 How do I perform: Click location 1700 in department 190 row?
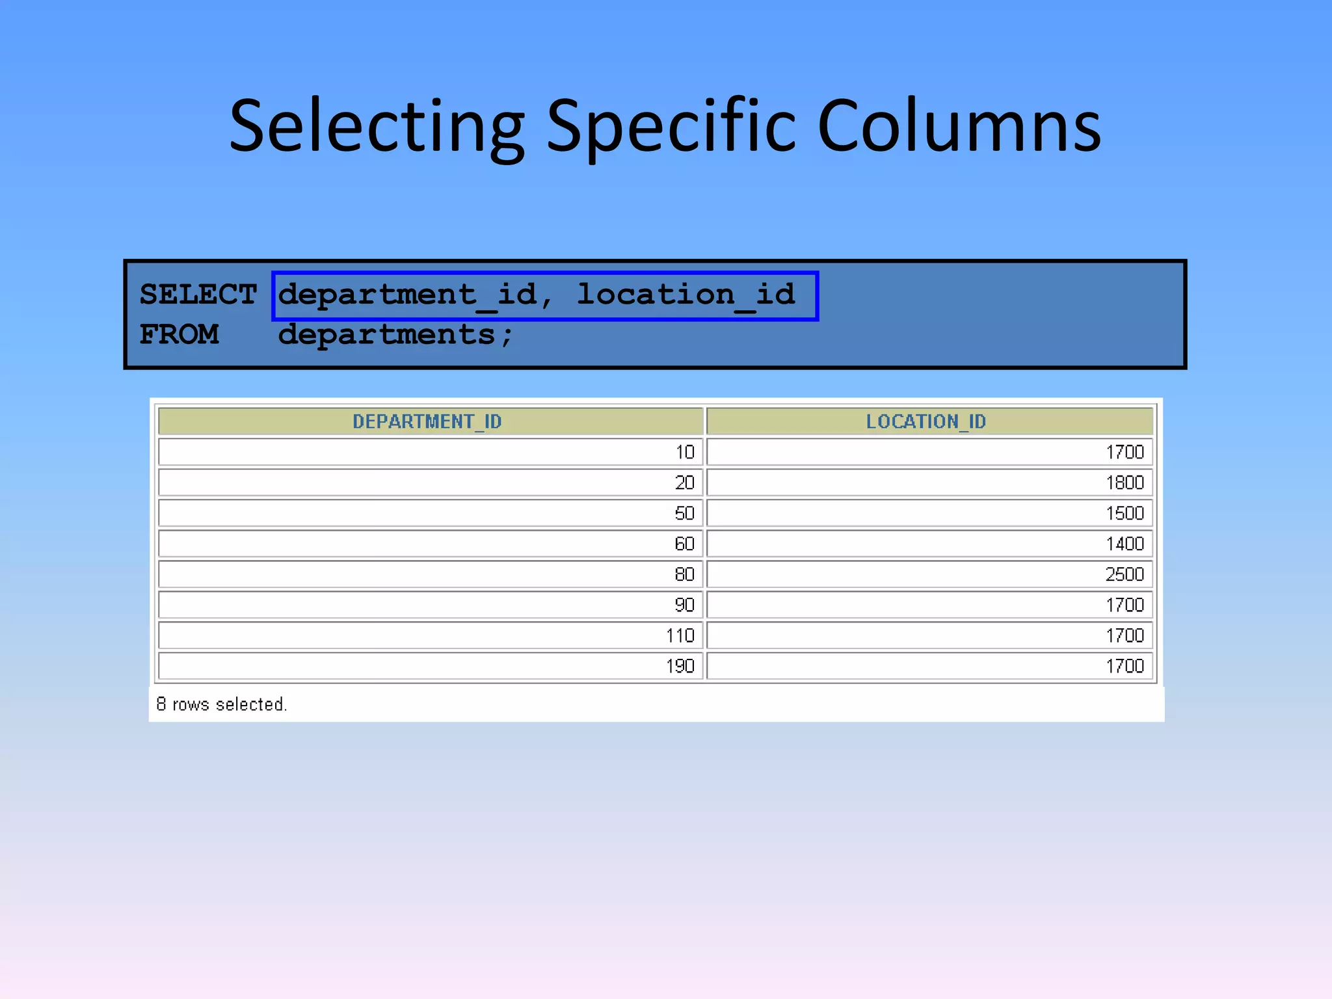[x=929, y=666]
